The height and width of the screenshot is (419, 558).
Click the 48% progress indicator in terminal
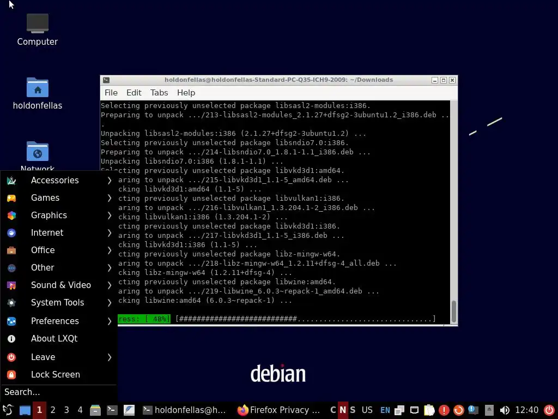point(144,319)
